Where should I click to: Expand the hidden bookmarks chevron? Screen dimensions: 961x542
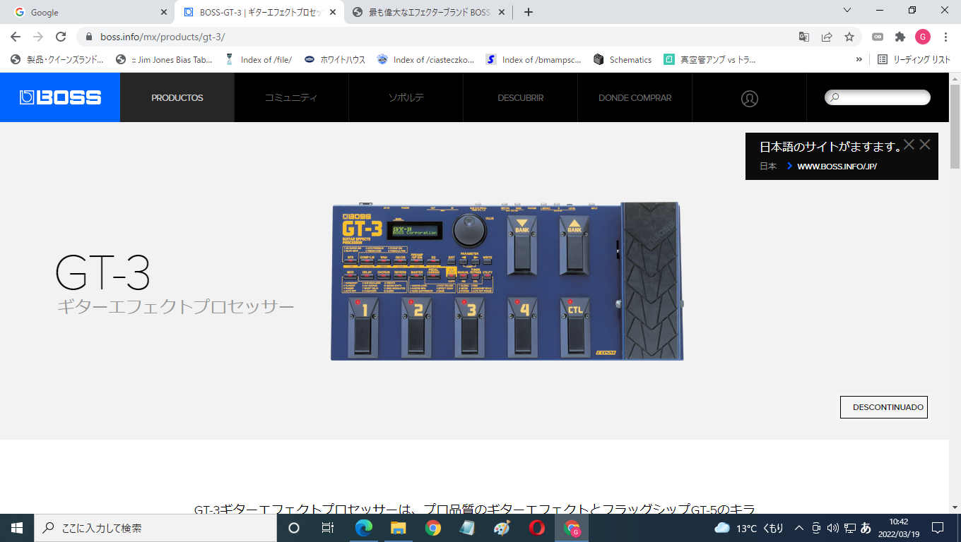tap(859, 60)
